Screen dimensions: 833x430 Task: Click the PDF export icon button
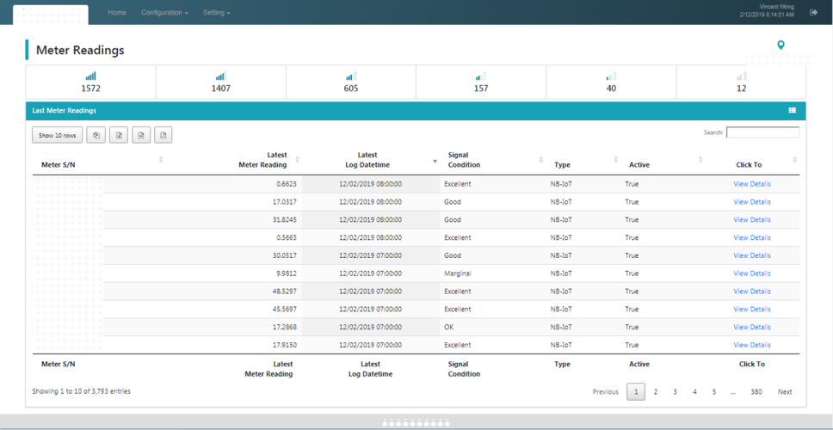point(164,135)
